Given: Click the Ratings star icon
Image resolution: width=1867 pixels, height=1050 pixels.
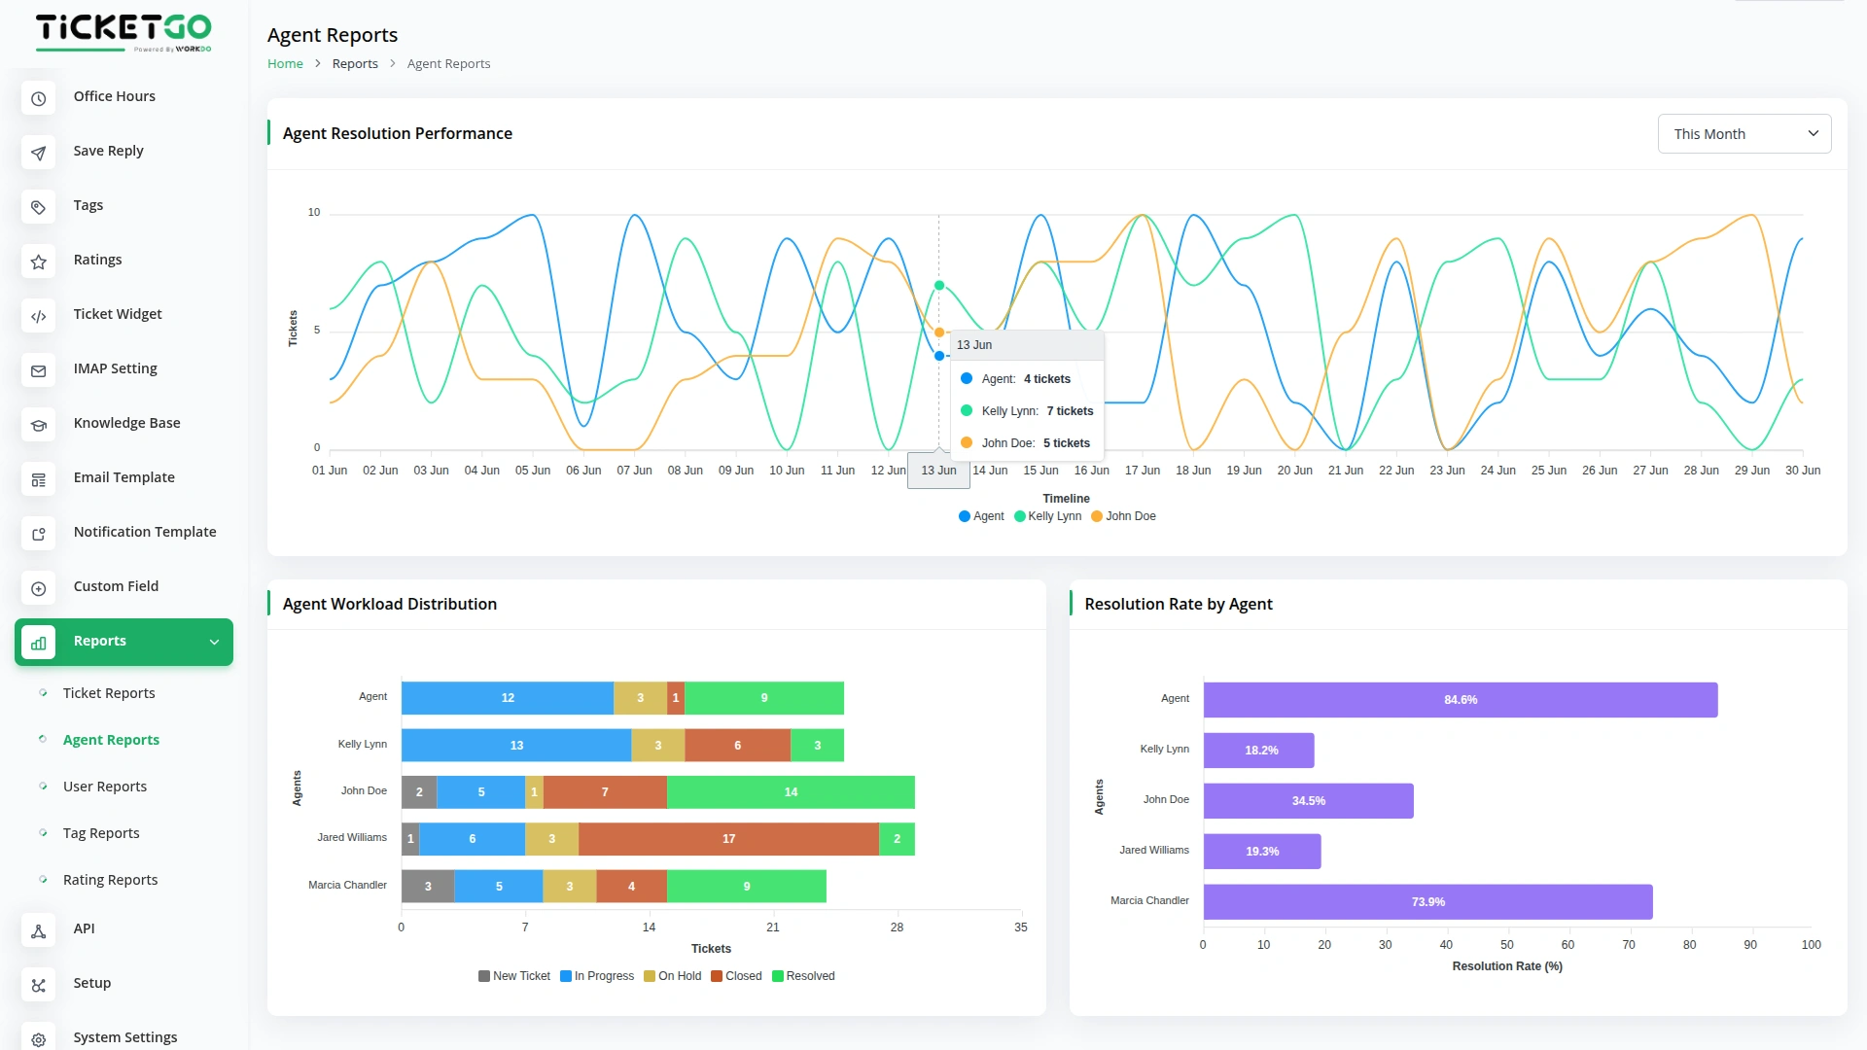Looking at the screenshot, I should pyautogui.click(x=38, y=262).
